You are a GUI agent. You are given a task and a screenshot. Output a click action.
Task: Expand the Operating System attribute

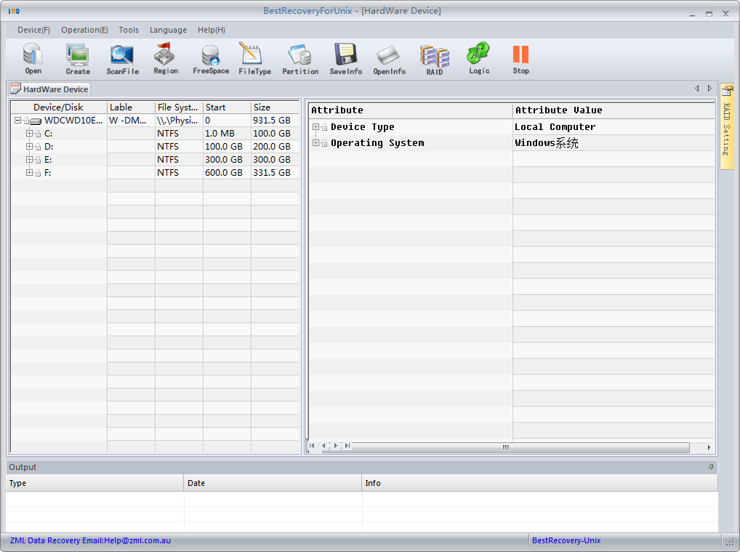point(316,143)
